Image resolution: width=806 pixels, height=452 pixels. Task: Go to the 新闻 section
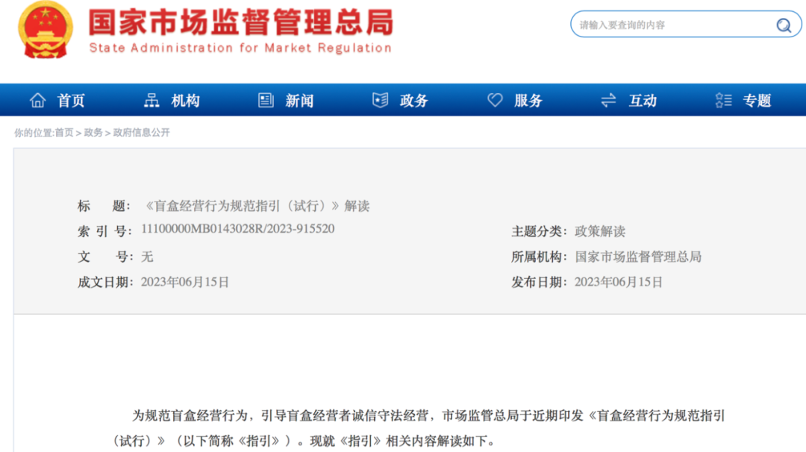pos(299,101)
